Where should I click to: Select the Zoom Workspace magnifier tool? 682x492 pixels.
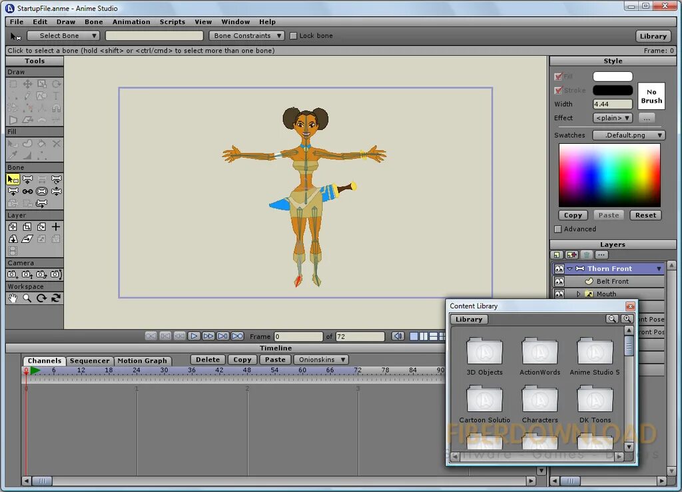(x=27, y=298)
